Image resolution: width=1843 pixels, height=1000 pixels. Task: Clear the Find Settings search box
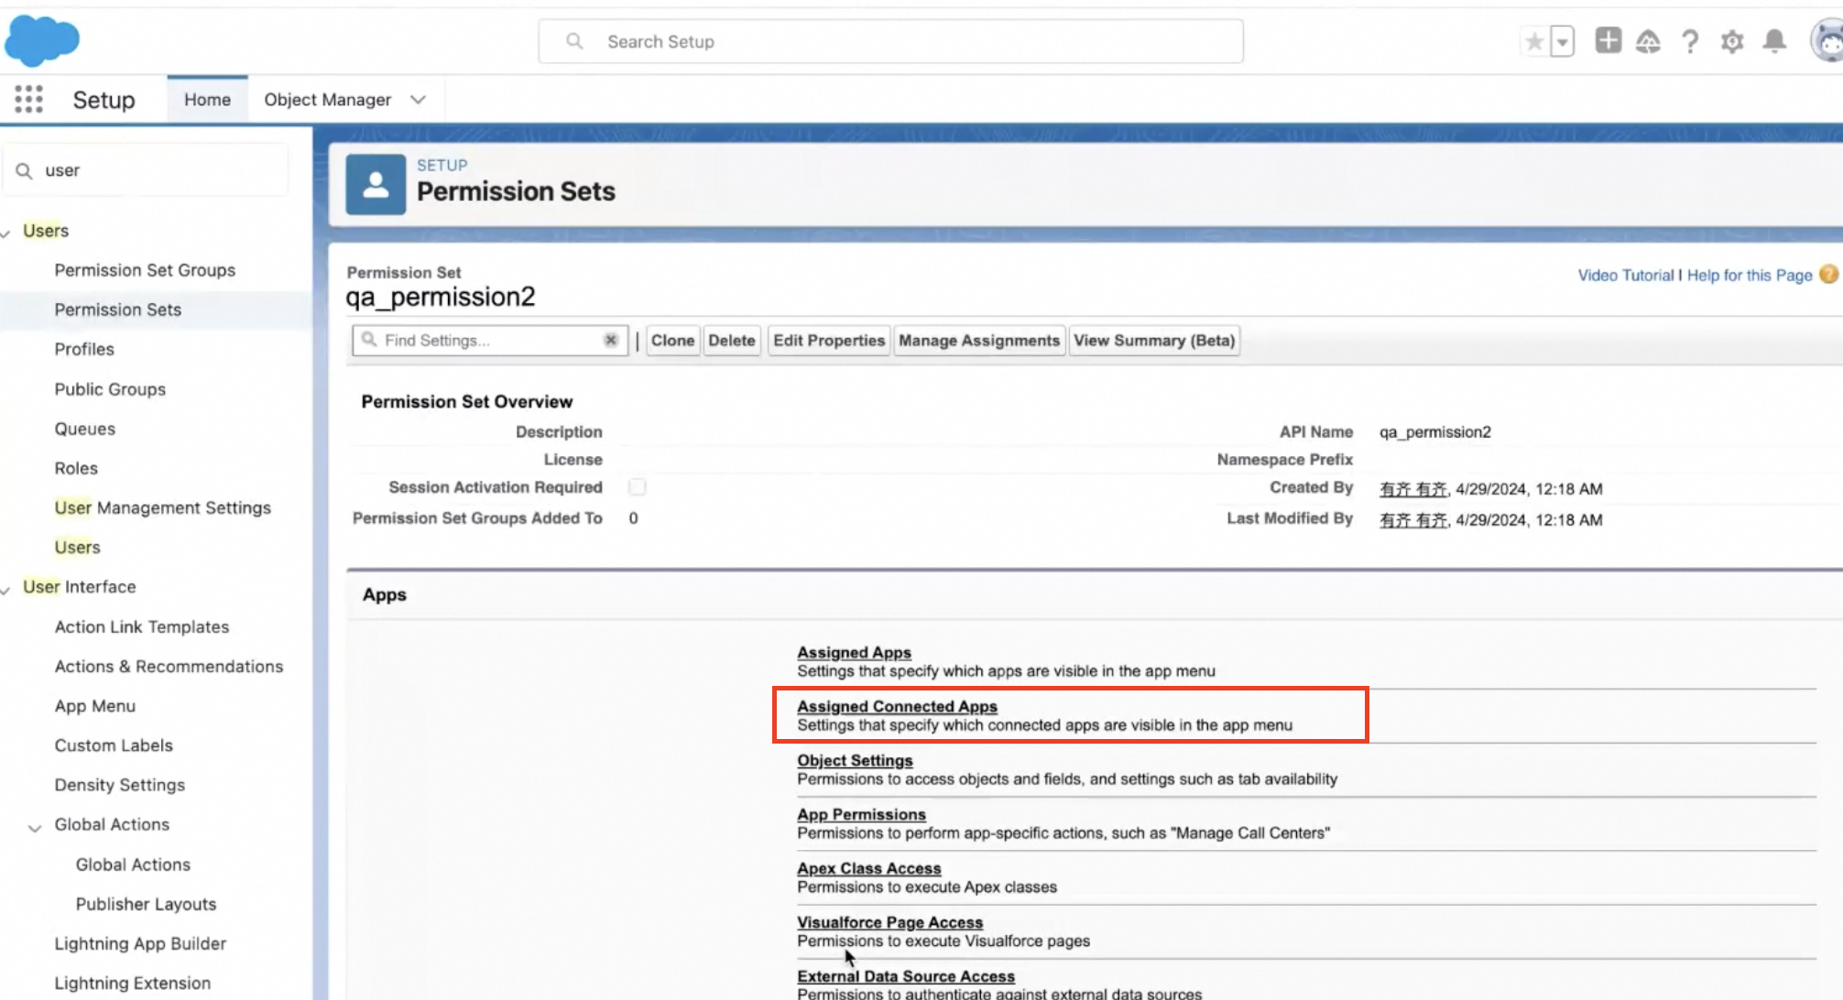610,340
